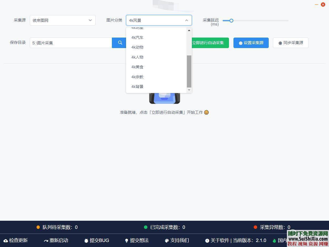Click the 国内 item in the status bar
Image resolution: width=329 pixels, height=247 pixels.
click(x=282, y=240)
